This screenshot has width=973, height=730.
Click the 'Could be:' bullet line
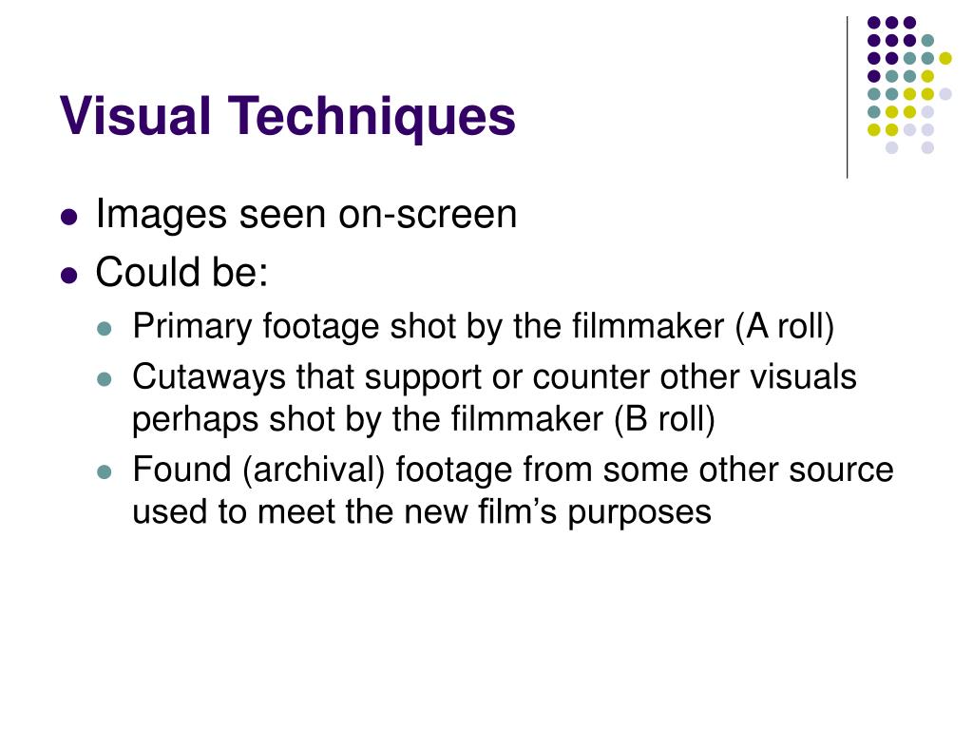click(x=181, y=272)
